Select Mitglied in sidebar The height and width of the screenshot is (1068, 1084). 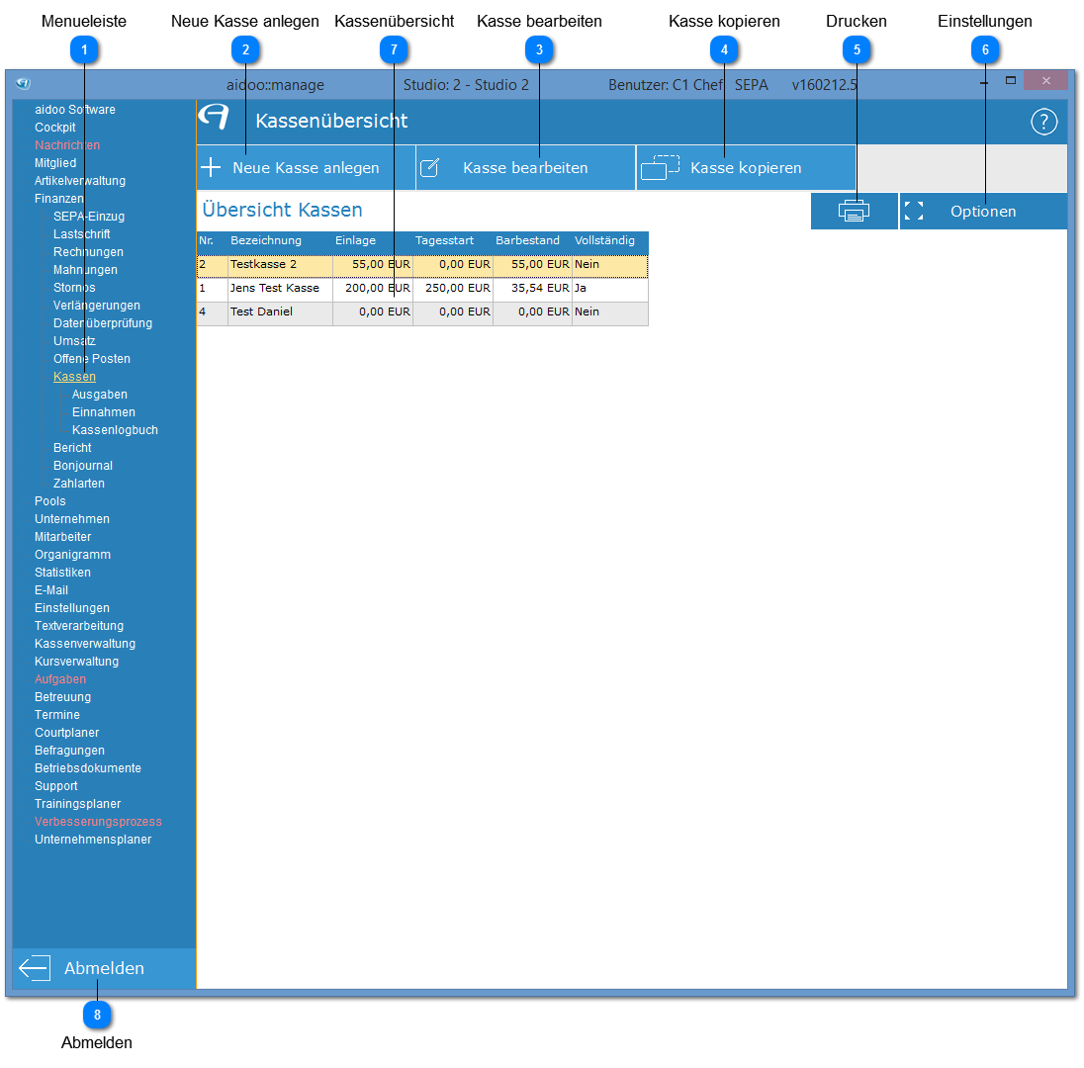click(55, 163)
